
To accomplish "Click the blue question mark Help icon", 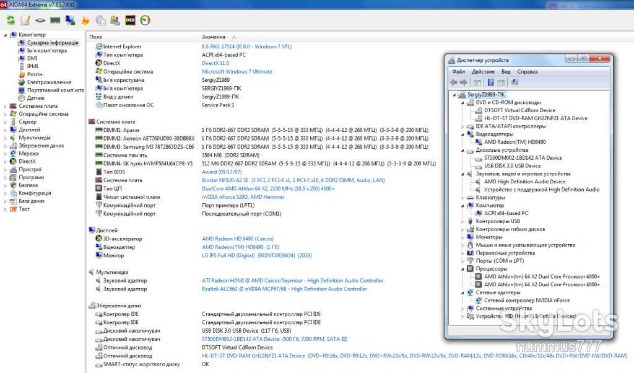I will point(490,82).
